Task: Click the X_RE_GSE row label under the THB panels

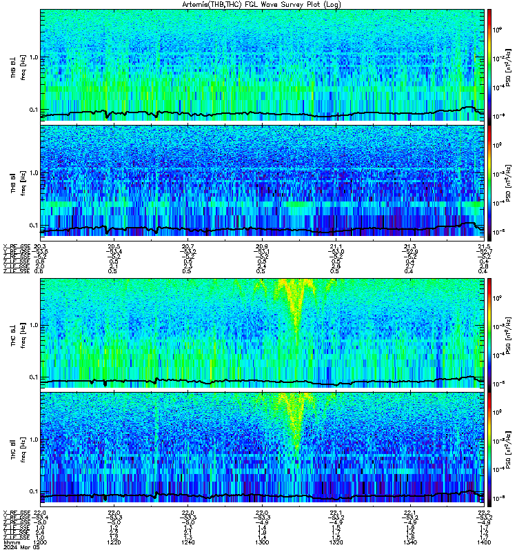Action: point(17,246)
